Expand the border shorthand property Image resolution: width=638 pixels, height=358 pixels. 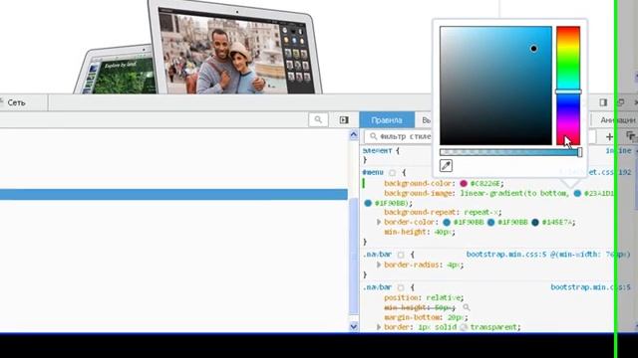pyautogui.click(x=379, y=327)
